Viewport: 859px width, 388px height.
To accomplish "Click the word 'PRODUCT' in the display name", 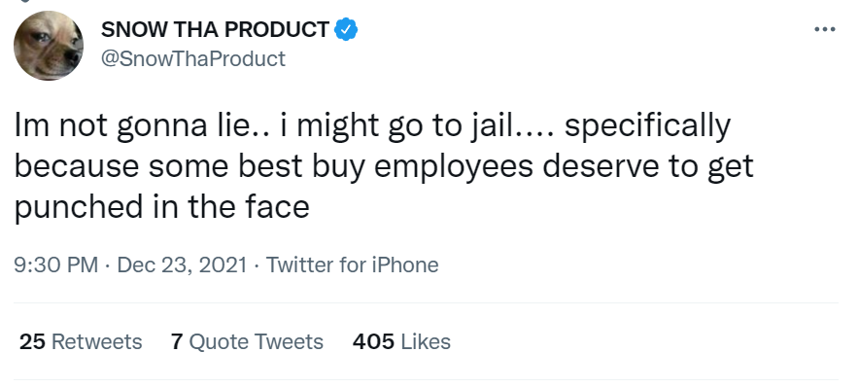I will [x=277, y=29].
